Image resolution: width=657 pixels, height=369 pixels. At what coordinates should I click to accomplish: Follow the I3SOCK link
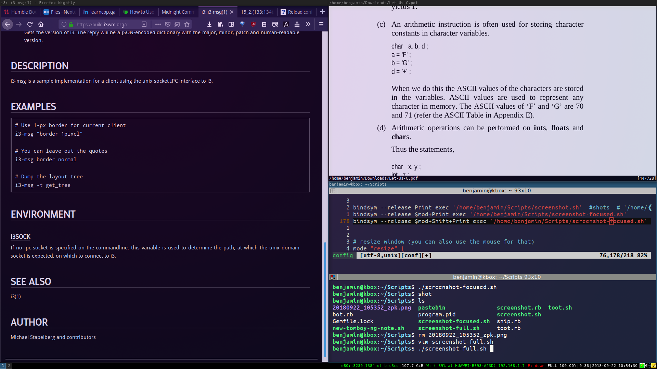[x=21, y=236]
